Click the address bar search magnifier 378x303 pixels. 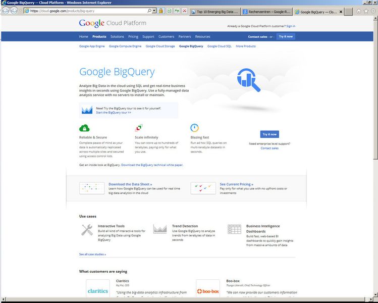pyautogui.click(x=149, y=11)
